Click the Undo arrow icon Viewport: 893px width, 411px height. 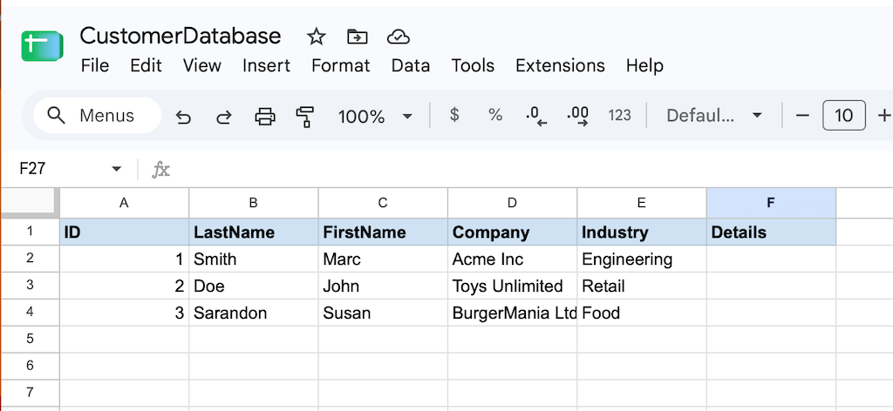tap(183, 117)
